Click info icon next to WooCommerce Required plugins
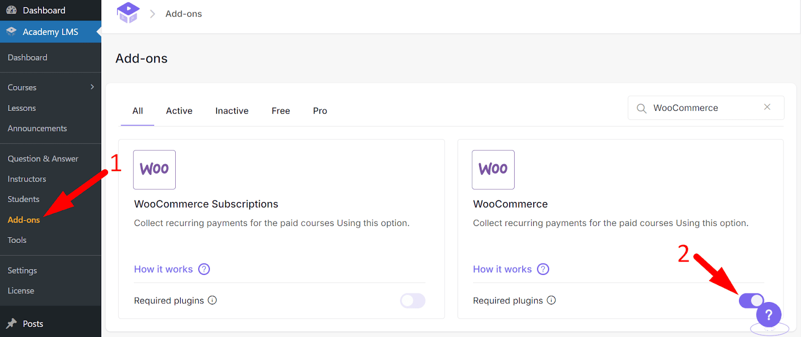Screen dimensions: 801x337 coord(551,300)
